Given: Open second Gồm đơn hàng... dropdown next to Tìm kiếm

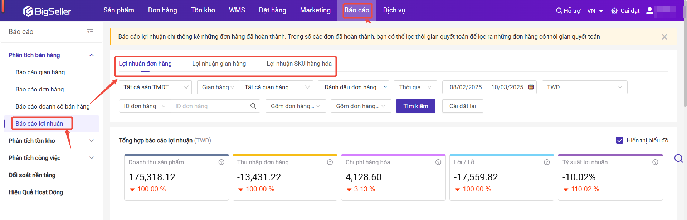Looking at the screenshot, I should [x=361, y=106].
